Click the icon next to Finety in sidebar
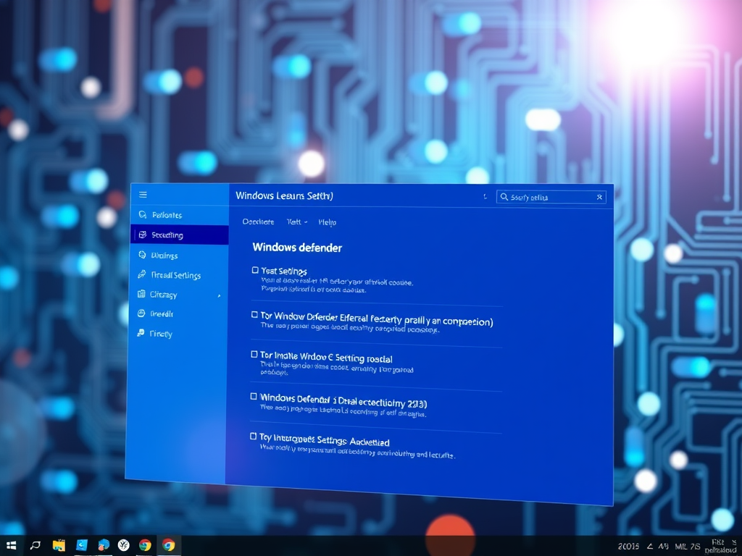Screen dimensions: 742x556 click(x=141, y=334)
